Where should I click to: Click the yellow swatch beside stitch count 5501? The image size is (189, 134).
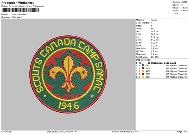(x=143, y=77)
